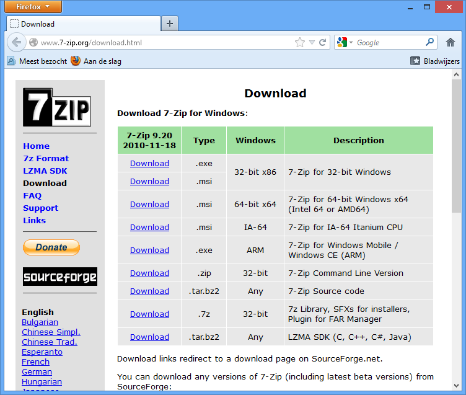466x395 pixels.
Task: Download the 7z Library .7z file
Action: coord(149,314)
